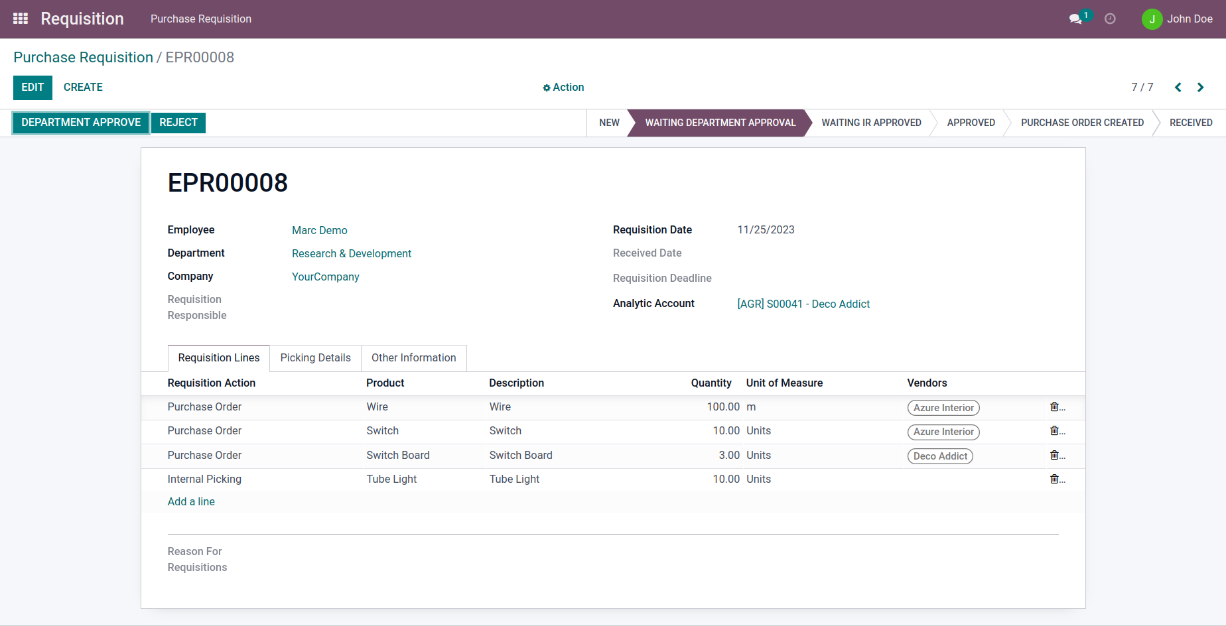Open the Purchase Requisition breadcrumb link
This screenshot has height=626, width=1226.
tap(83, 58)
